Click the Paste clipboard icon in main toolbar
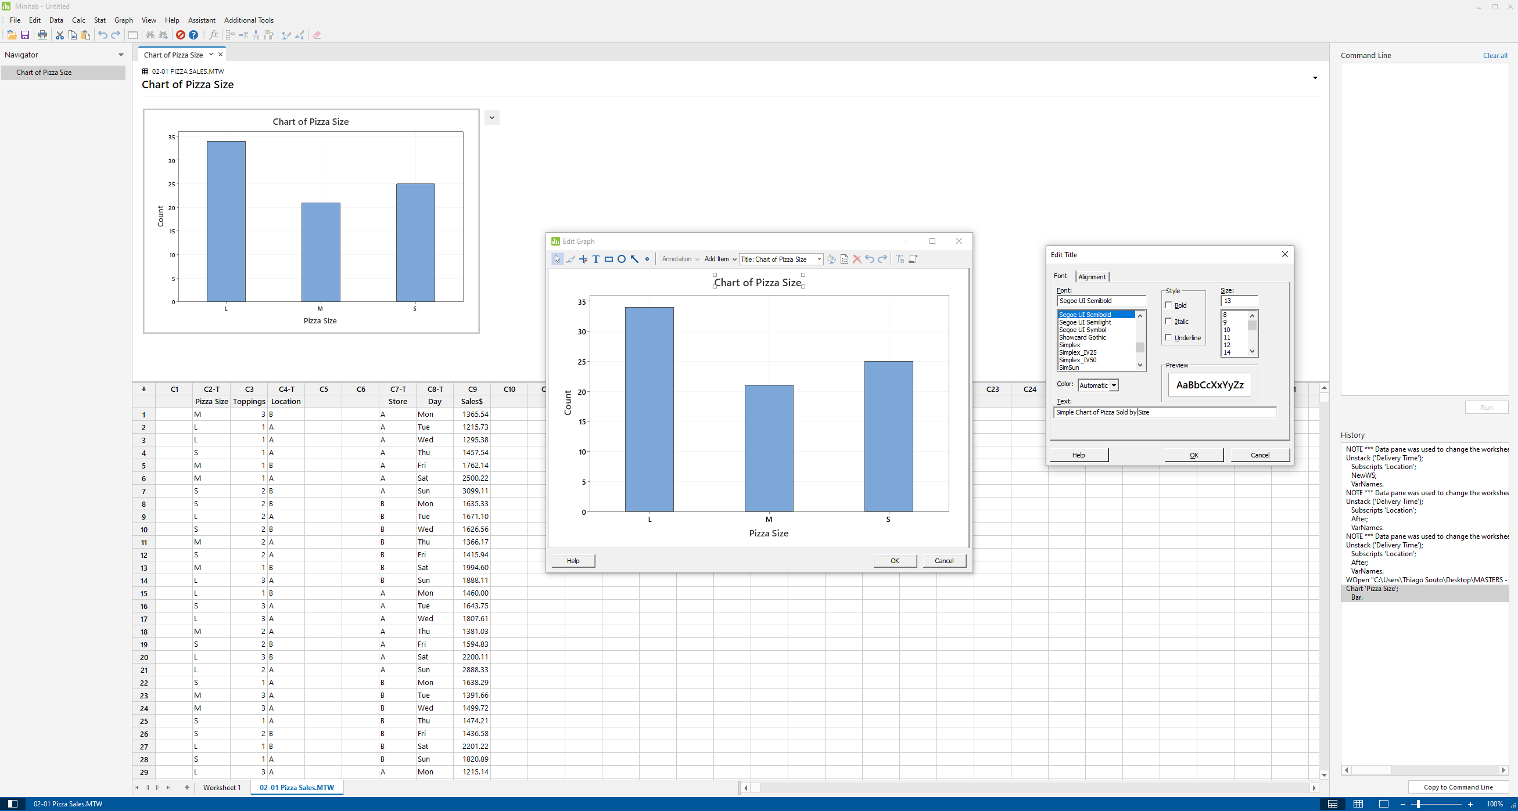Screen dimensions: 1518x811 (x=86, y=35)
